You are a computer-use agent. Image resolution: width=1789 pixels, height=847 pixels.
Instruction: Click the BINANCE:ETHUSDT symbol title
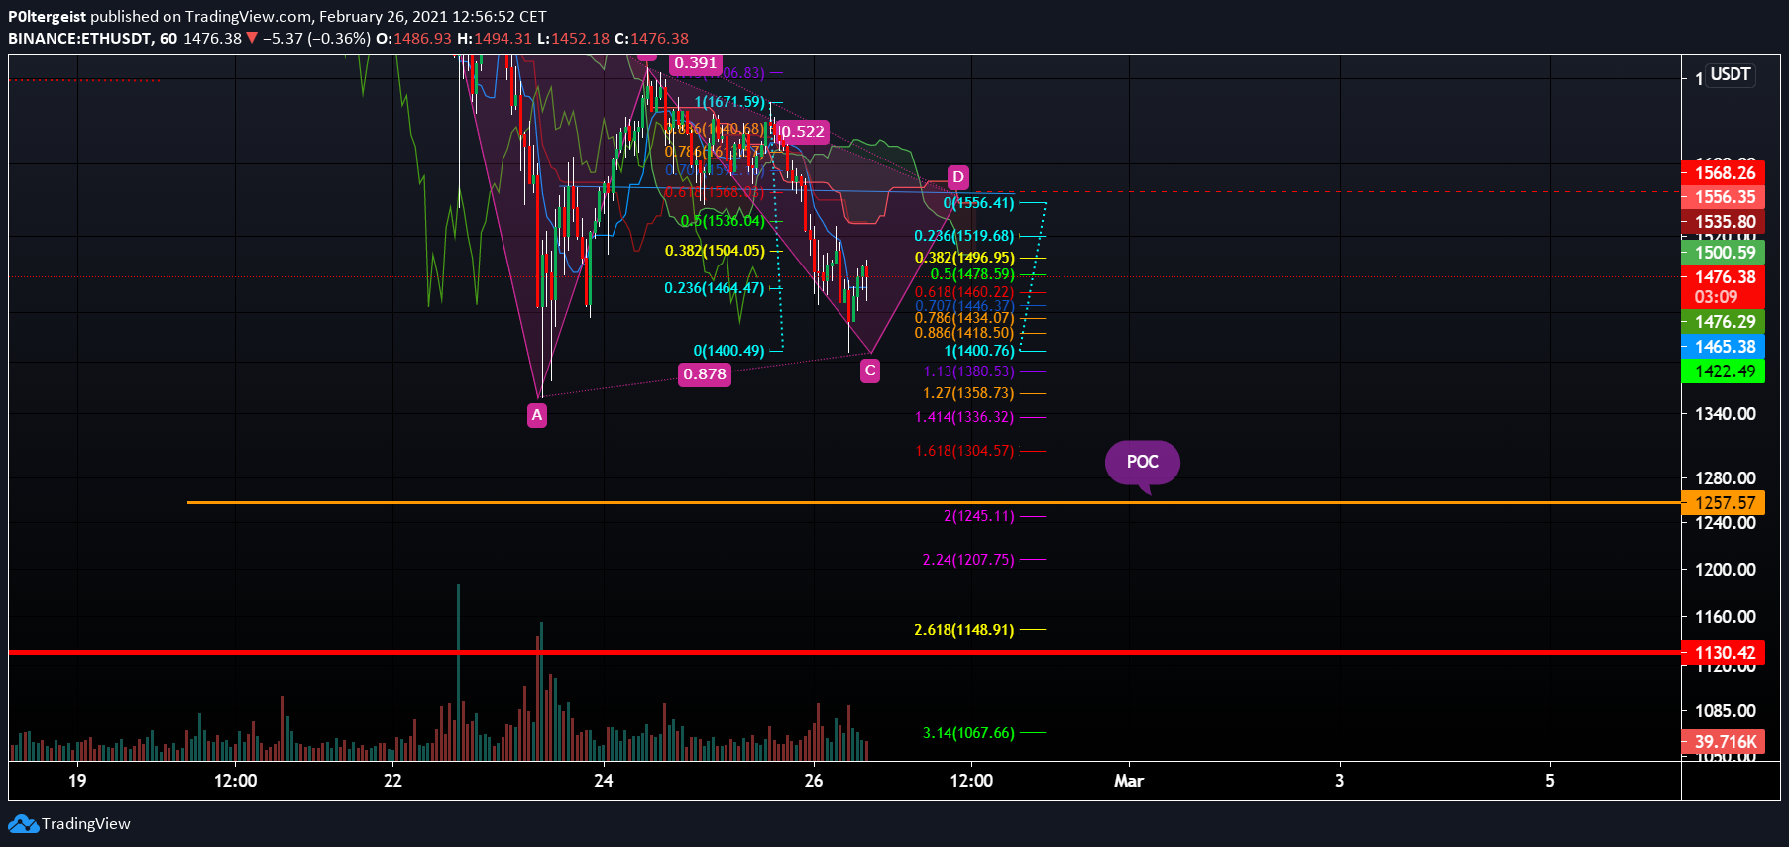(x=80, y=38)
